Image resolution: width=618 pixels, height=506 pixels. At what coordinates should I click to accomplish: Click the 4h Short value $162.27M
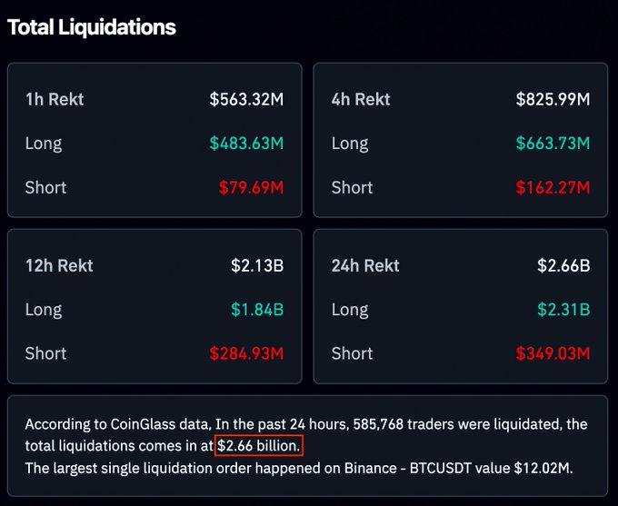(x=553, y=187)
